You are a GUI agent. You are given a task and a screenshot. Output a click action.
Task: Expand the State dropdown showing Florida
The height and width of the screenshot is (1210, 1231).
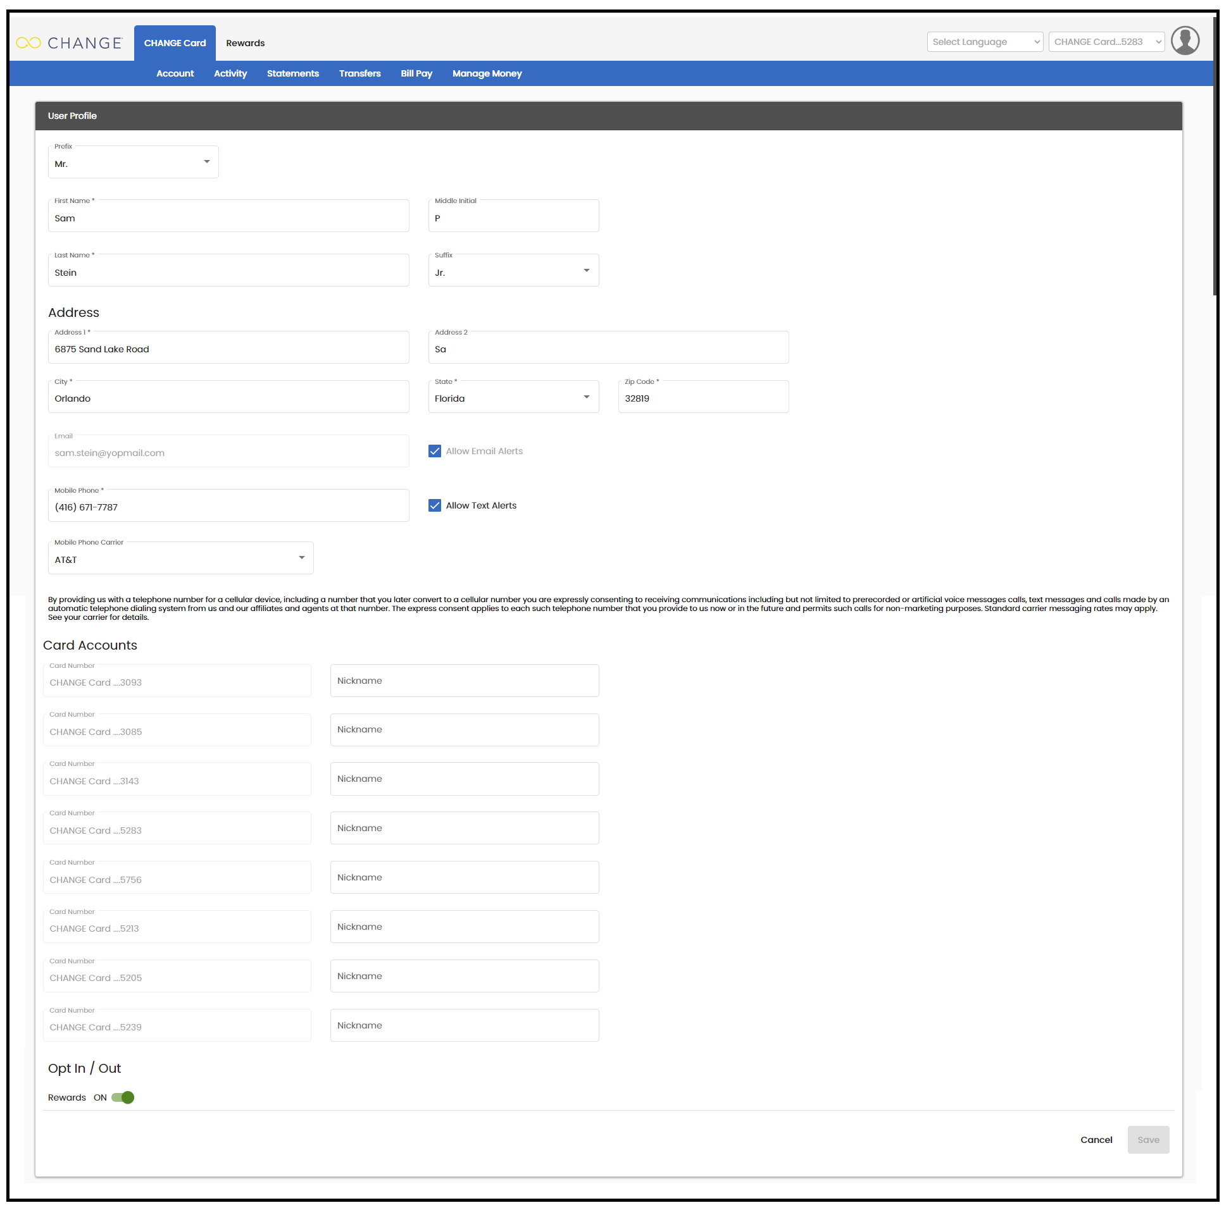[x=513, y=397]
